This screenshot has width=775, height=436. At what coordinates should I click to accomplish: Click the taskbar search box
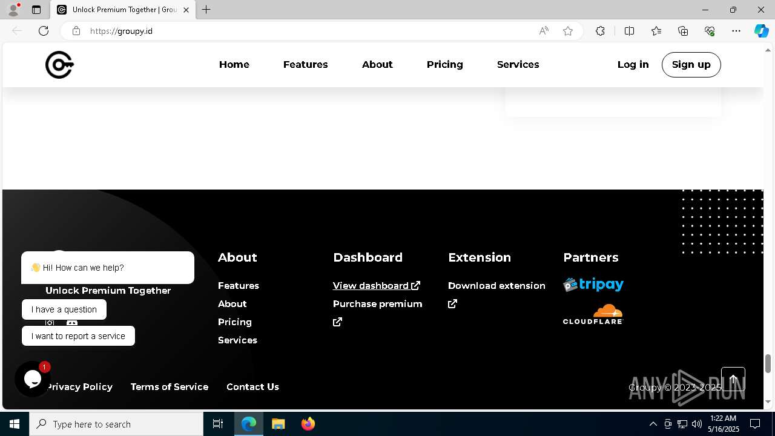point(116,424)
